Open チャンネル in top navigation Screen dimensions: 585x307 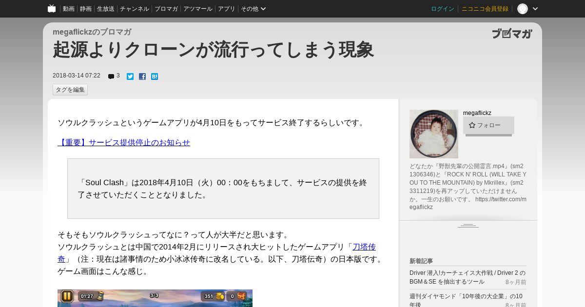click(135, 9)
